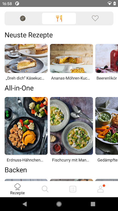Tap the Rezepte chef hat tab
118x211 pixels.
click(18, 189)
